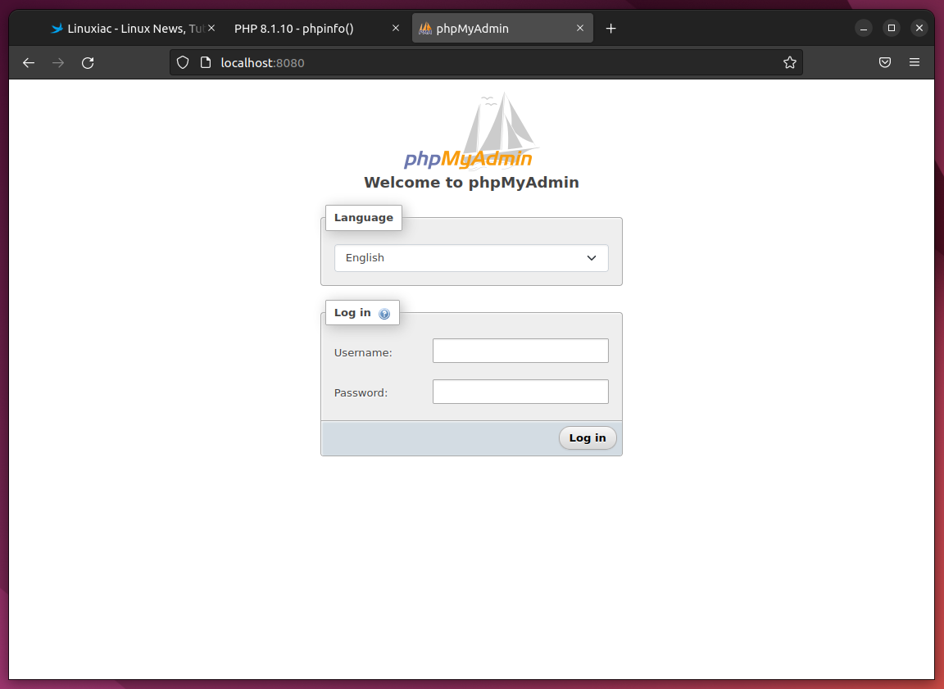Click the Log in button
The image size is (944, 689).
[588, 438]
